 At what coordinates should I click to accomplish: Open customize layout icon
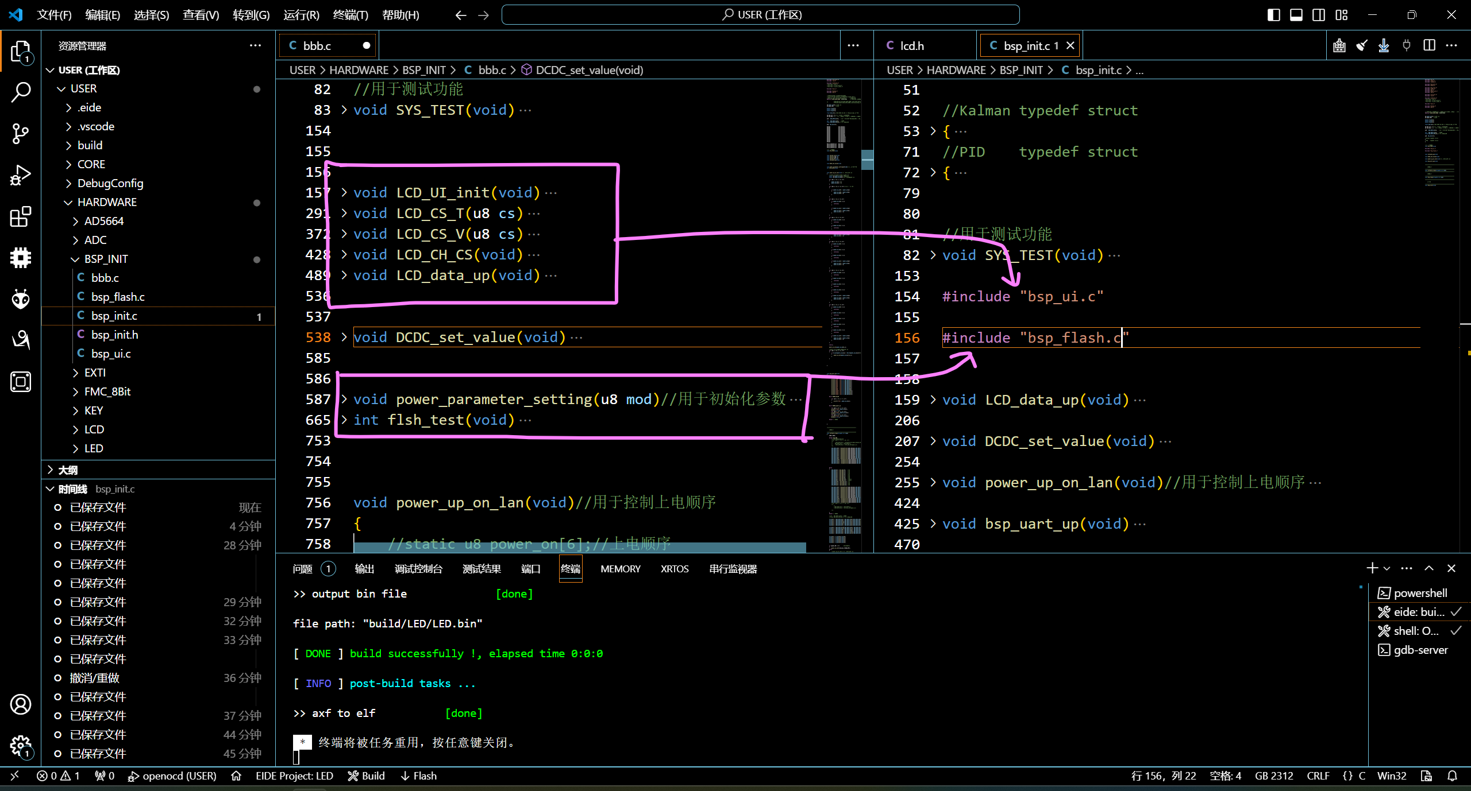tap(1342, 15)
